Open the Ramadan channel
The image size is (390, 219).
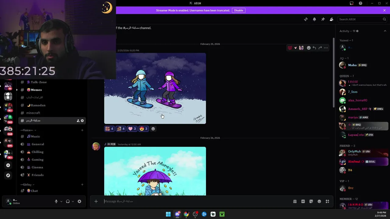(x=52, y=105)
